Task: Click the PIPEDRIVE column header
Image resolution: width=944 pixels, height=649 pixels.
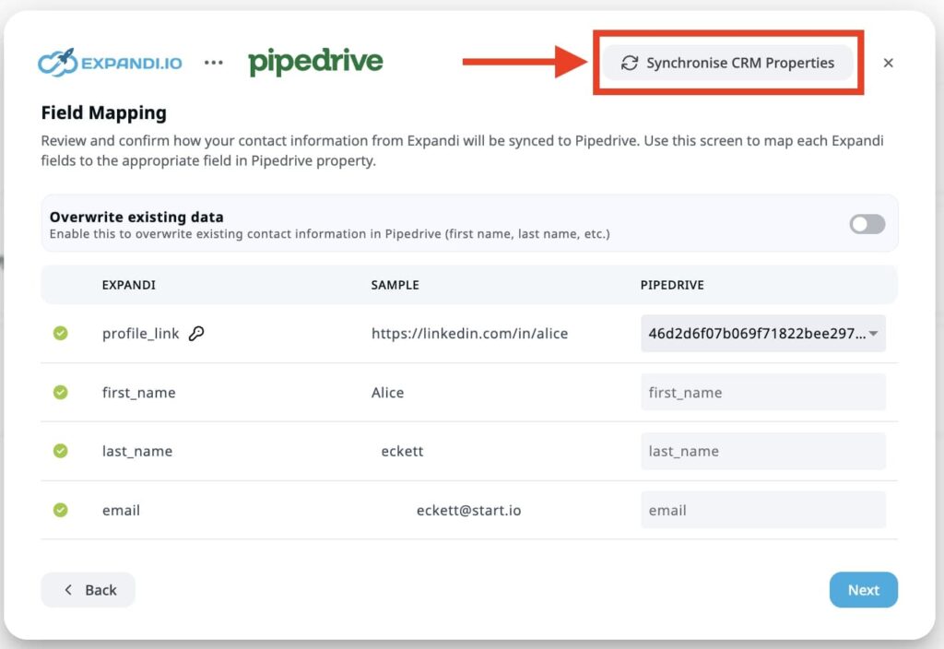Action: 672,285
